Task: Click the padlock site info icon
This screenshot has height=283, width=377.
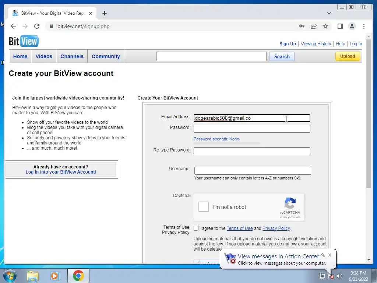Action: (51, 26)
